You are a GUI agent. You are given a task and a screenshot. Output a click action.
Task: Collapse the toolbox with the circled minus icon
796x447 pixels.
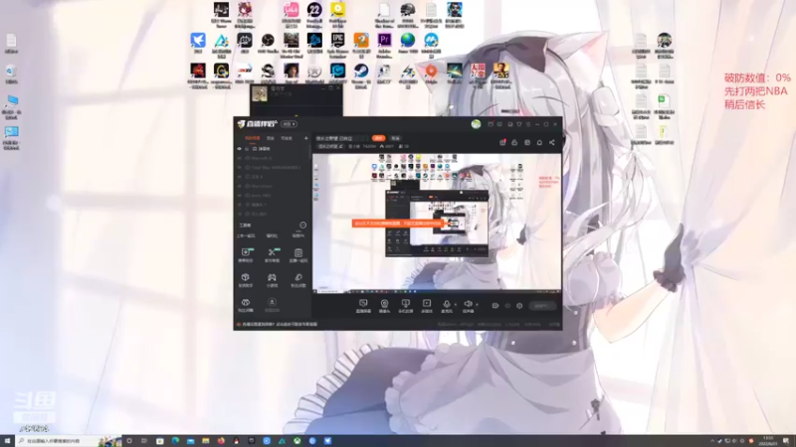tap(303, 225)
